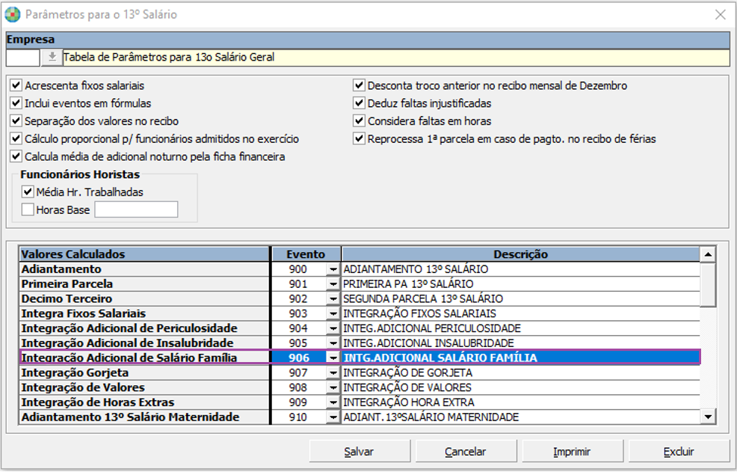The image size is (737, 472).
Task: Click the Horas Base value field
Action: click(x=136, y=209)
